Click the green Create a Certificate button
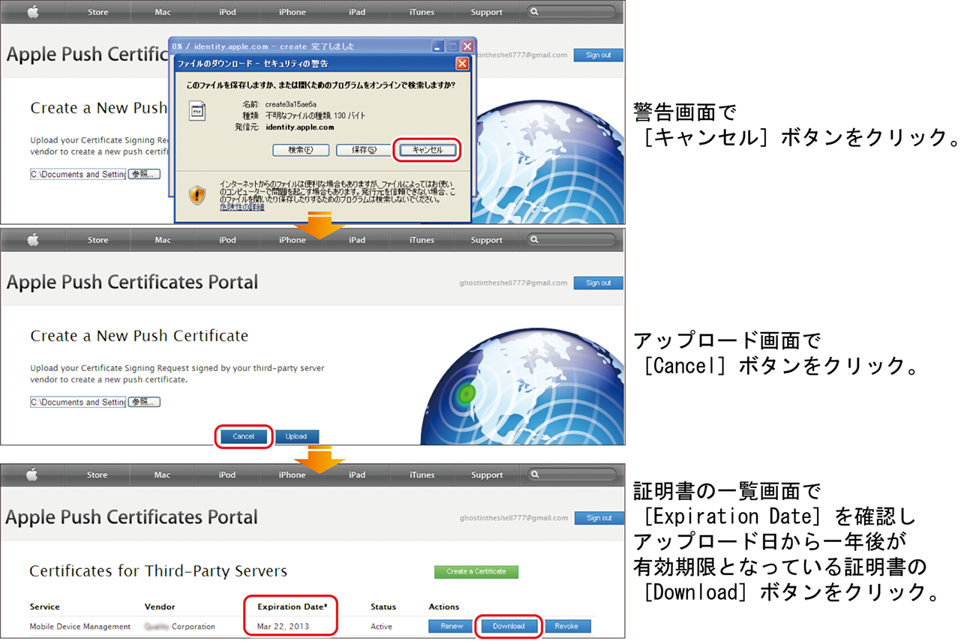This screenshot has width=970, height=641. tap(476, 571)
